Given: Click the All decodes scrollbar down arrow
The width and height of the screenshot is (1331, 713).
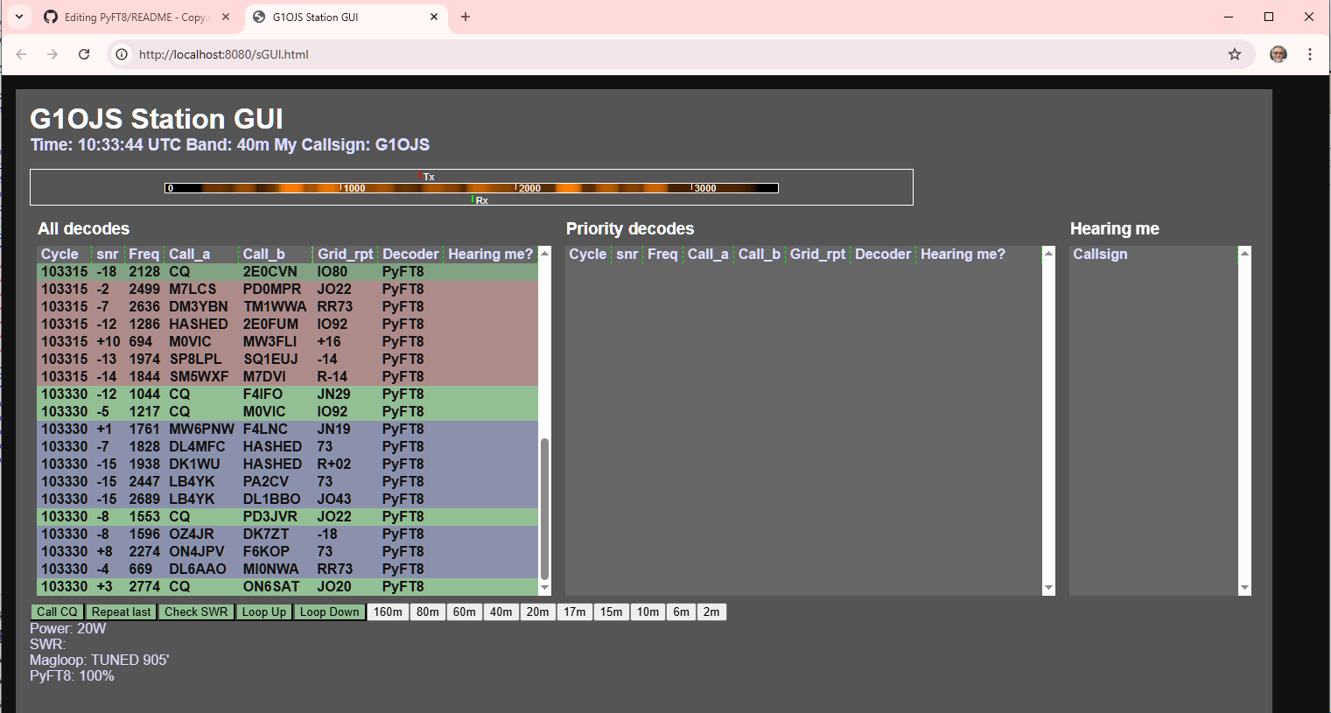Looking at the screenshot, I should coord(545,588).
